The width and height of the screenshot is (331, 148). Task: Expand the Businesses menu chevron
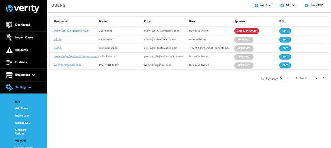point(33,75)
